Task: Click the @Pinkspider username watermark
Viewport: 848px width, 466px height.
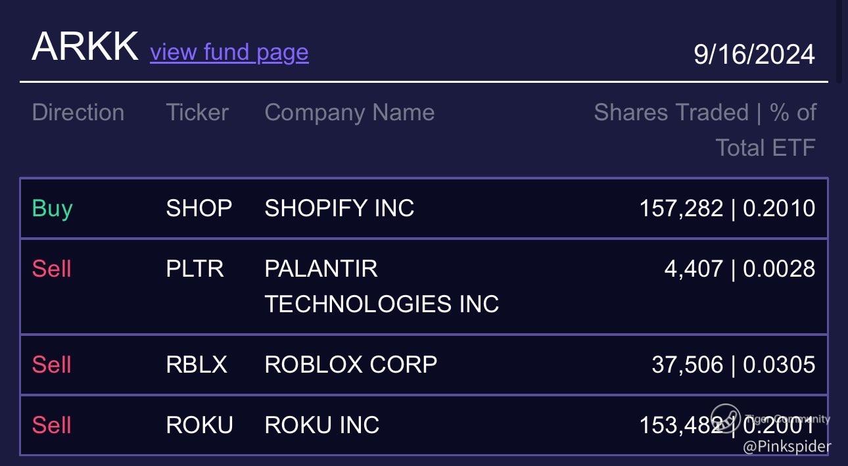Action: pos(787,447)
